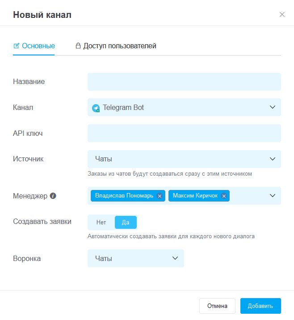Open the Канал dropdown arrow
Screen dimensions: 294x320
click(x=273, y=107)
